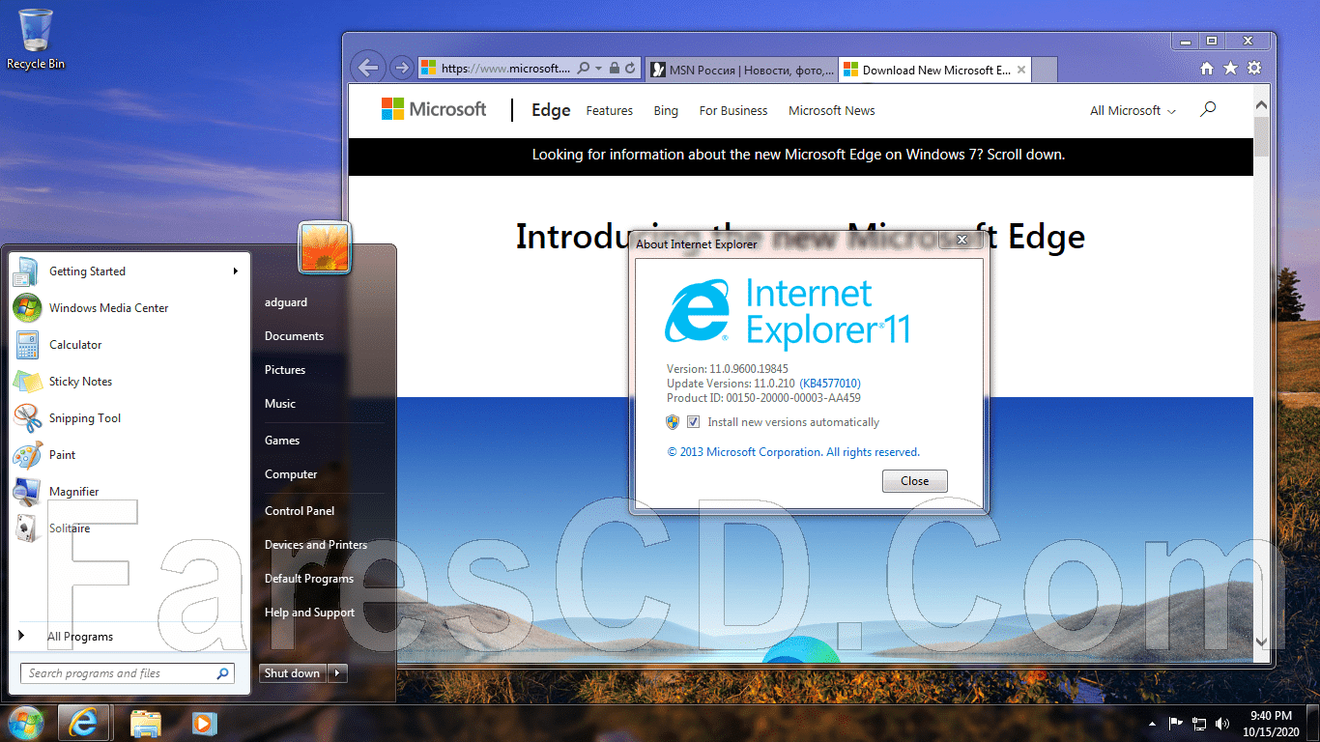Open the Home page using house icon

point(1206,69)
